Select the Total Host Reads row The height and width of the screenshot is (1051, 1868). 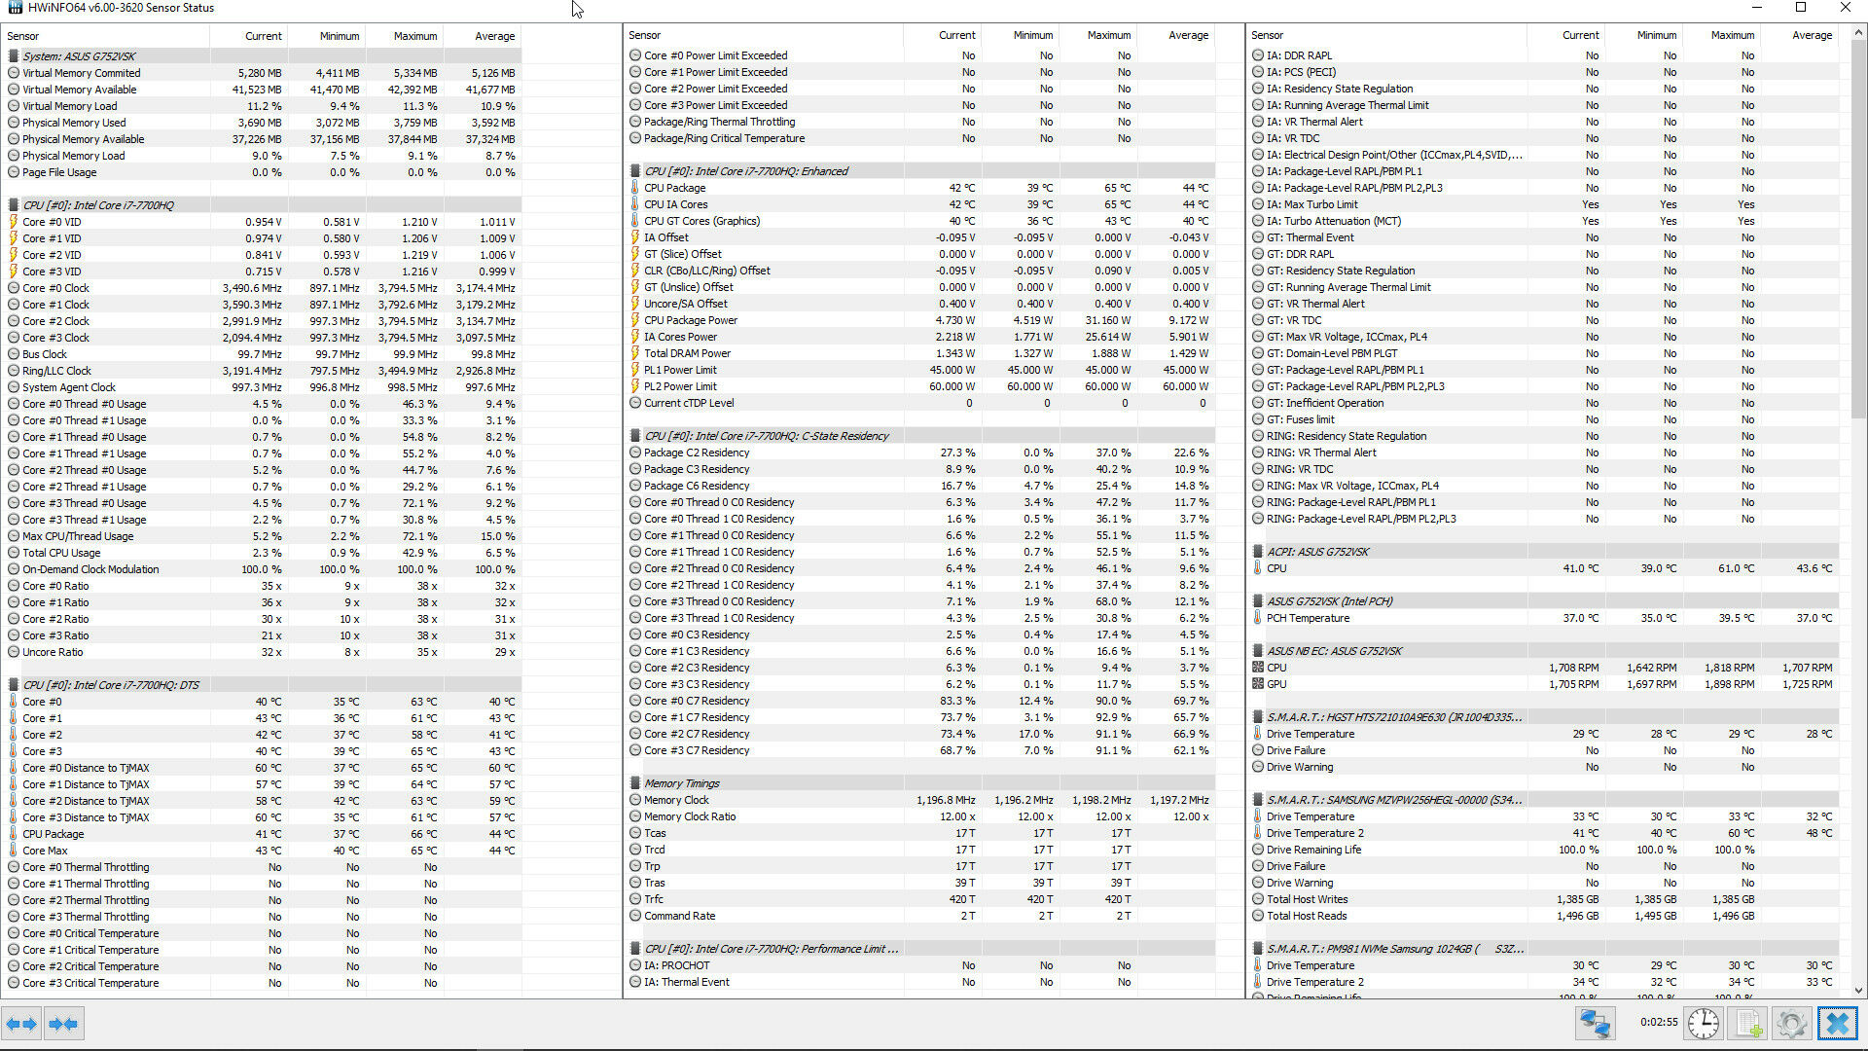(1544, 916)
